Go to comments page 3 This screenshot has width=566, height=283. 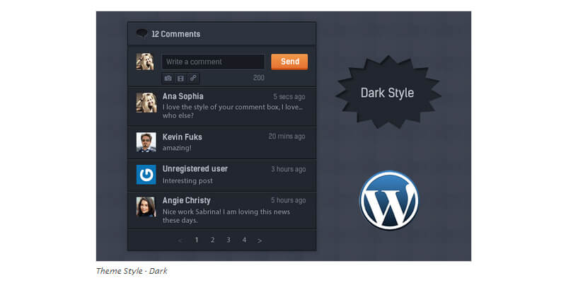[x=229, y=240]
